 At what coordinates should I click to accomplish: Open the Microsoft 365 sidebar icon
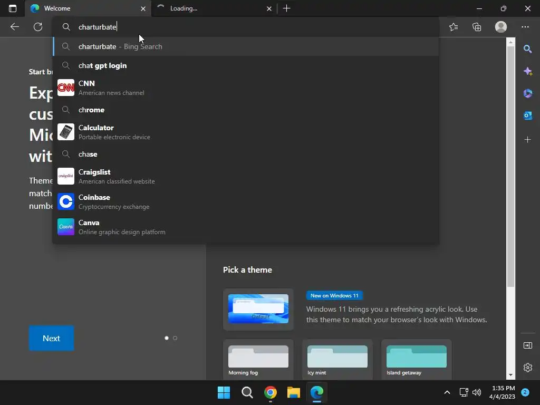pos(527,93)
